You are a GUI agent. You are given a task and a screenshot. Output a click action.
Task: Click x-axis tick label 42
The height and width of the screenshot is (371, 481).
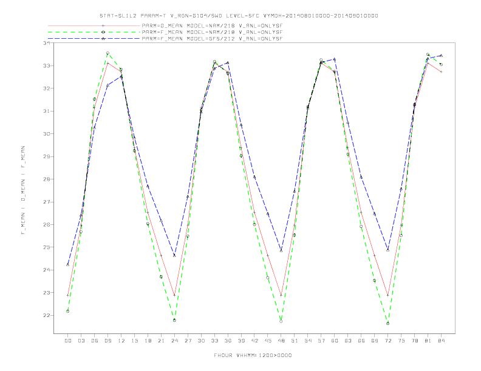pyautogui.click(x=254, y=341)
